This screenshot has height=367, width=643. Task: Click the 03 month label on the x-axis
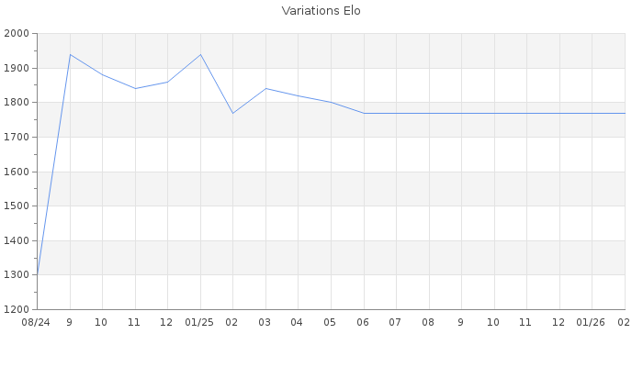click(x=265, y=323)
